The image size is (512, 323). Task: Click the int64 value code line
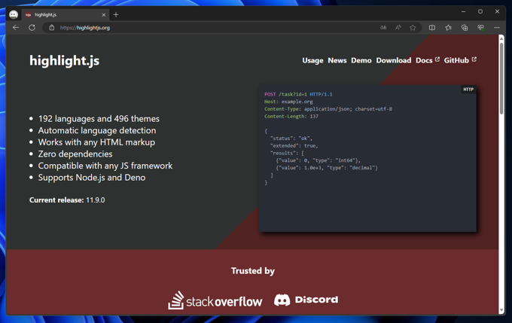pos(318,160)
